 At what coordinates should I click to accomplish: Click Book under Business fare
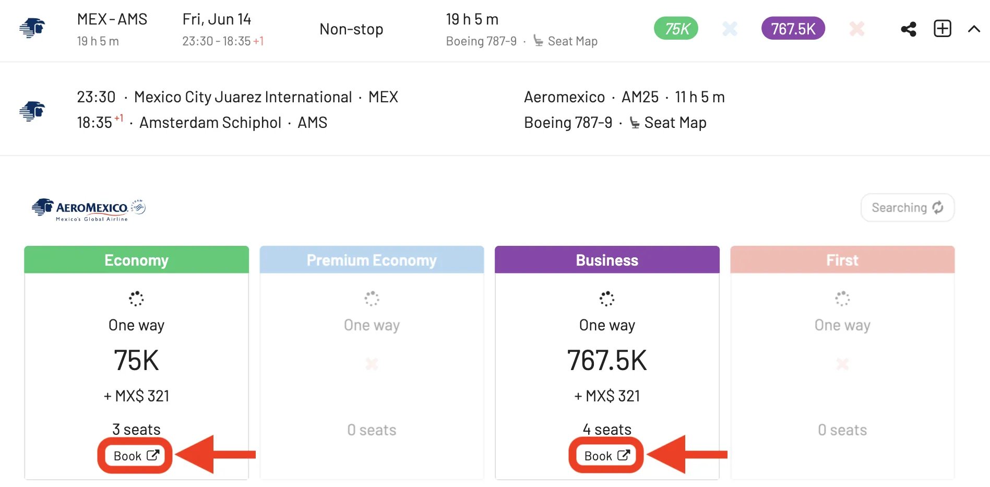tap(606, 456)
